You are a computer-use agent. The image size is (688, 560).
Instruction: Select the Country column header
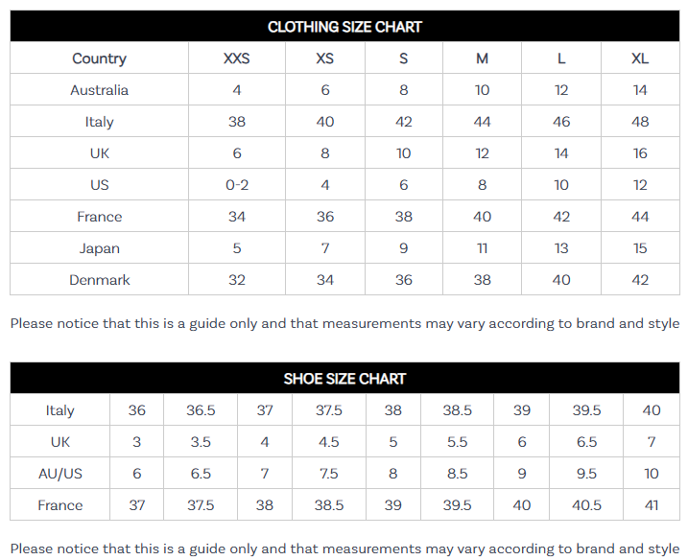coord(99,58)
